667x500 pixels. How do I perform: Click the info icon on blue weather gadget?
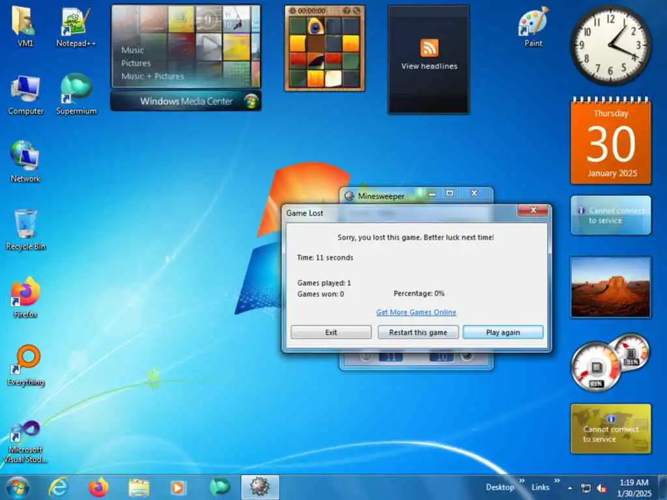580,210
